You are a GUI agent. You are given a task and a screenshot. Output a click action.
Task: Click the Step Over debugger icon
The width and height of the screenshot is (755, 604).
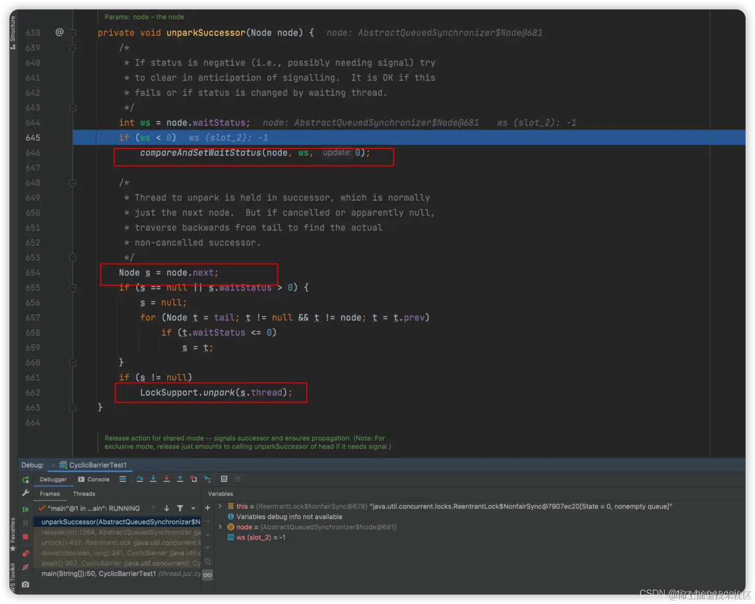tap(140, 479)
